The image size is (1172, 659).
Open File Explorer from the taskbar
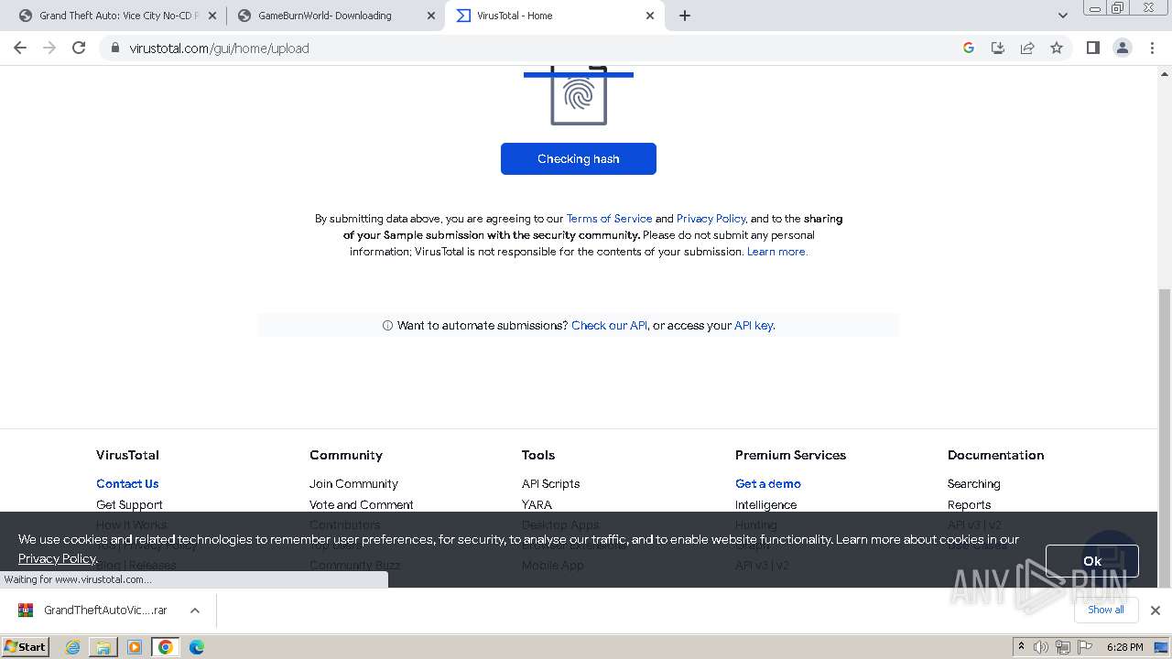click(103, 647)
